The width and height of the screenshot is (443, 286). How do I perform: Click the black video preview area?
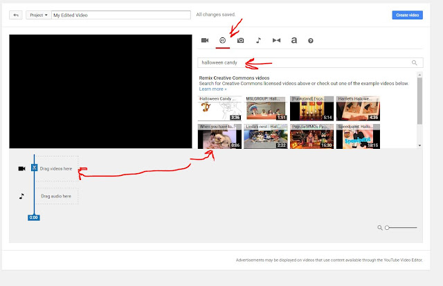(x=100, y=91)
